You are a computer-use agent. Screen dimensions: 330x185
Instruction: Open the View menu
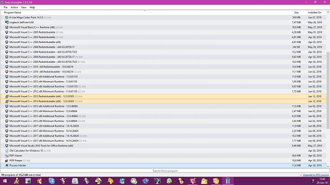click(x=24, y=7)
